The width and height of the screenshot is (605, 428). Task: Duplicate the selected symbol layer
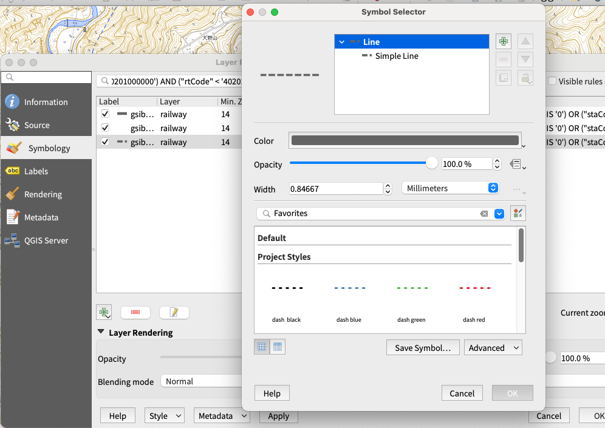pyautogui.click(x=503, y=78)
